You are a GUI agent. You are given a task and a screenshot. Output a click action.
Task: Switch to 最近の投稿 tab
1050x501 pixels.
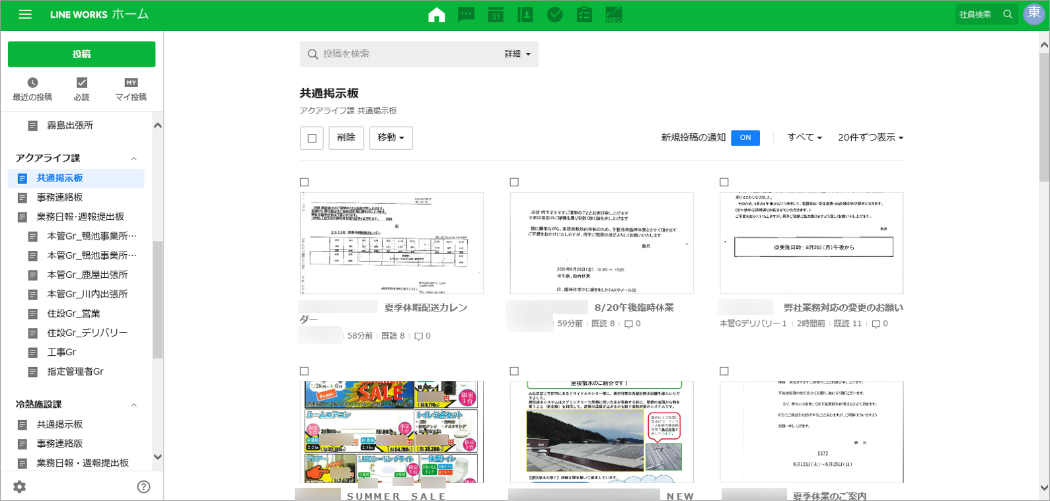click(32, 89)
